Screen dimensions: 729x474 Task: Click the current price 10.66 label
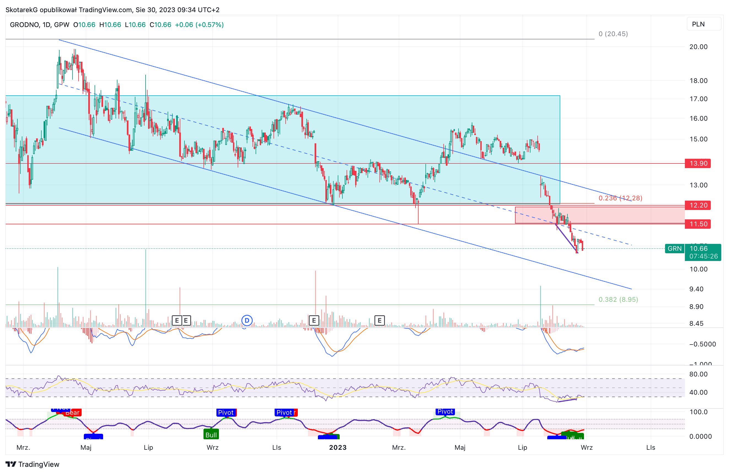[x=699, y=248]
